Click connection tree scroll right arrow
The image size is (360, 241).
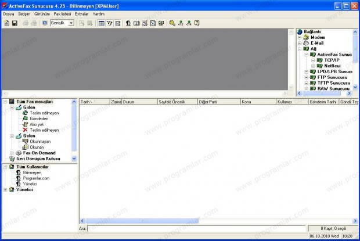(x=349, y=93)
